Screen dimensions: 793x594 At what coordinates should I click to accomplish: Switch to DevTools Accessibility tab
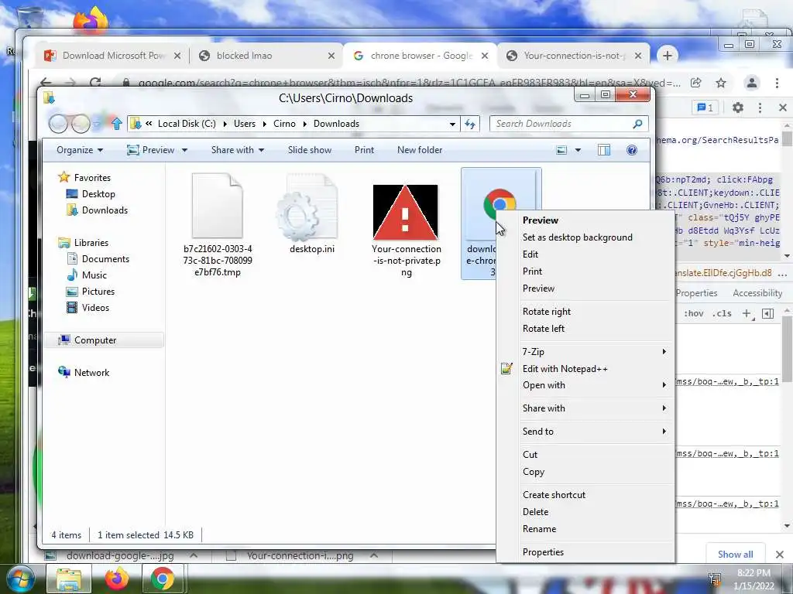click(x=757, y=293)
